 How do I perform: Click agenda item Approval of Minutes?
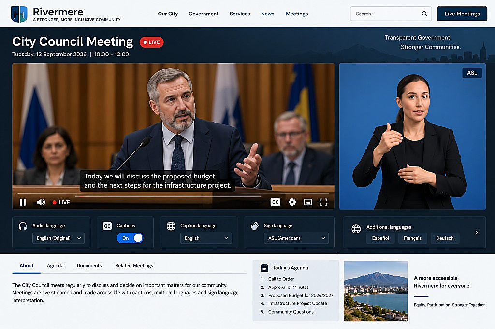tap(289, 288)
